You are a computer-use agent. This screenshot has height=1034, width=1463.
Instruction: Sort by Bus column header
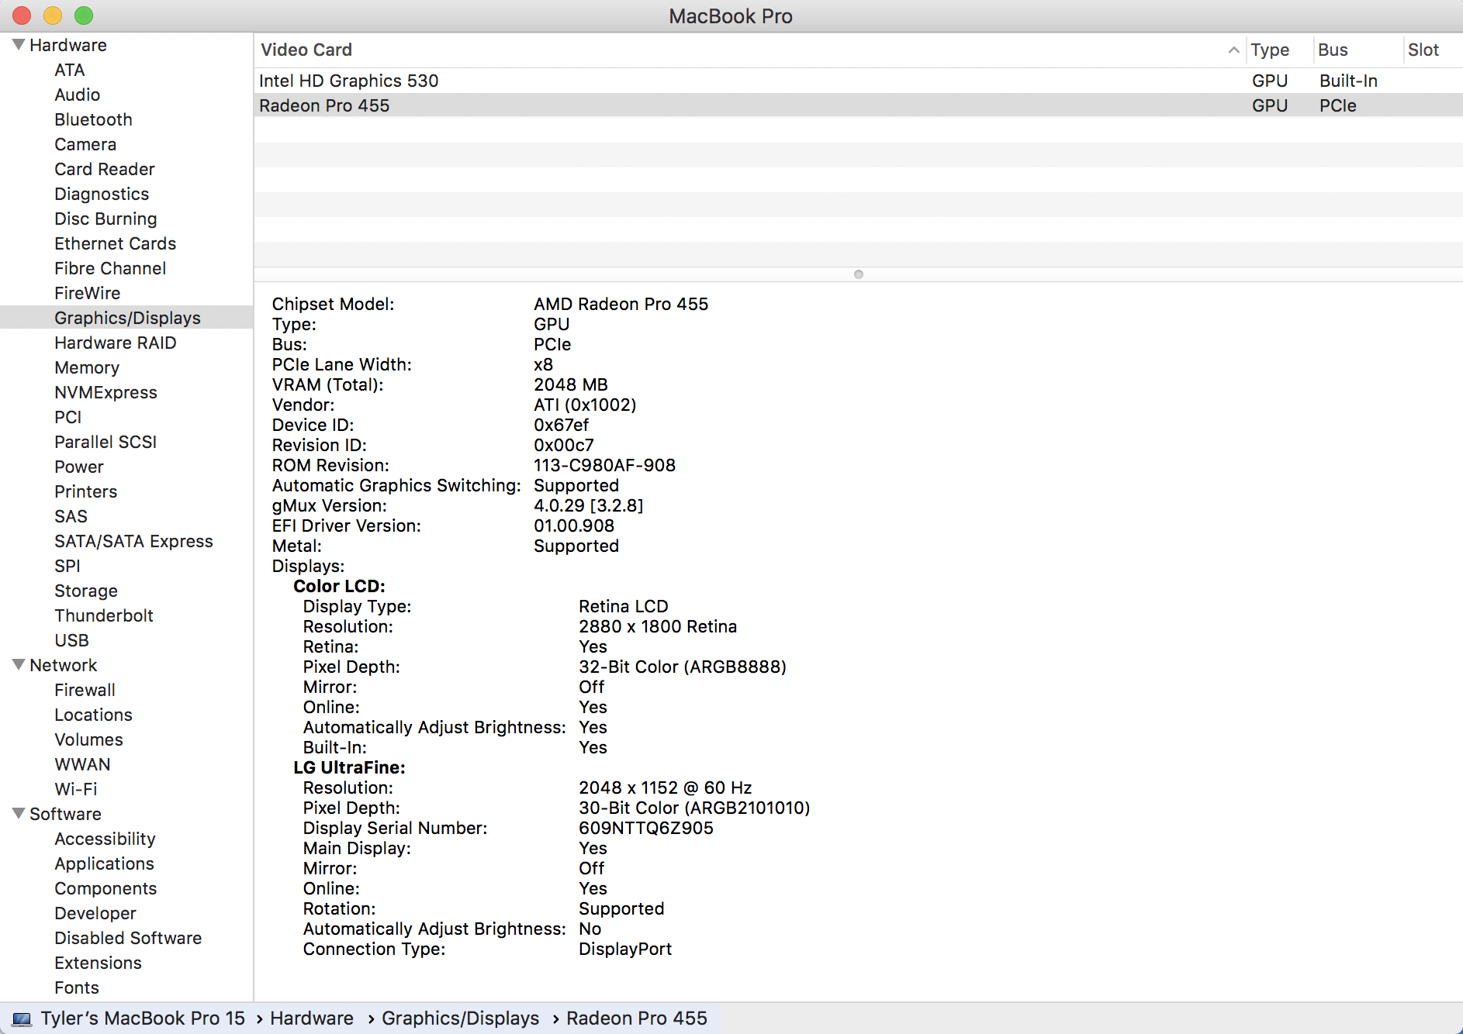[x=1333, y=50]
